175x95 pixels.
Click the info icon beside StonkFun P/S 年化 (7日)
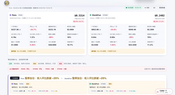click(102, 34)
